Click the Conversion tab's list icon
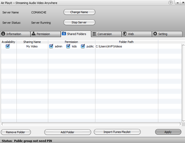 (x=94, y=34)
